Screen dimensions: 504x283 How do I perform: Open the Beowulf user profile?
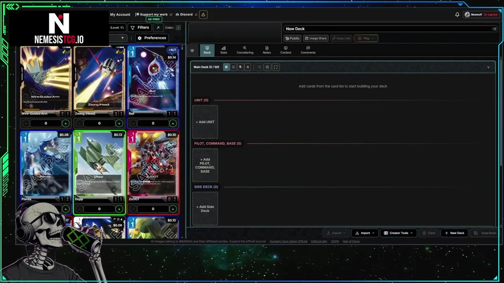click(x=473, y=15)
